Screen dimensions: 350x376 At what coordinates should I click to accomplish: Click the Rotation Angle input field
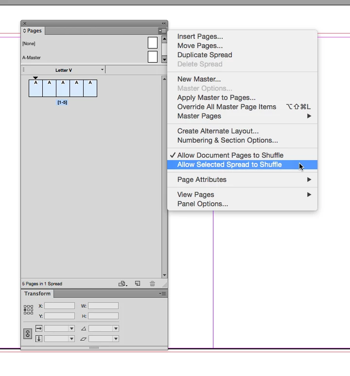(x=101, y=328)
